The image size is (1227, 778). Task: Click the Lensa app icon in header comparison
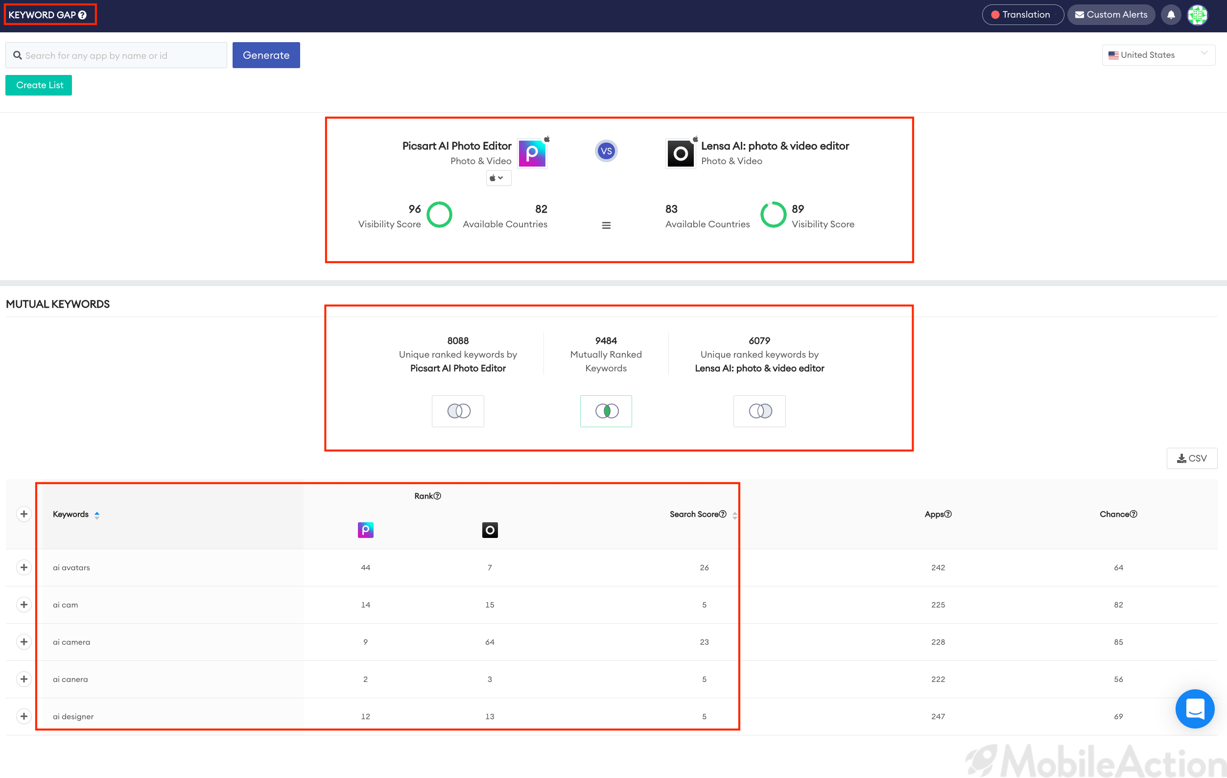tap(680, 153)
